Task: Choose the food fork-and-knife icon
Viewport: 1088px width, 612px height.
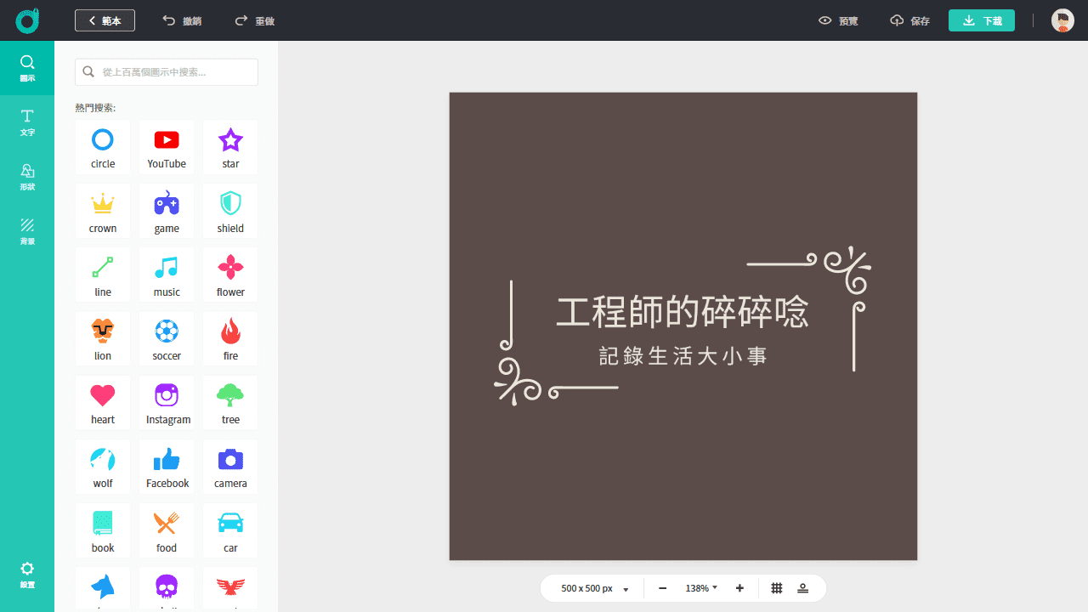Action: [x=167, y=529]
